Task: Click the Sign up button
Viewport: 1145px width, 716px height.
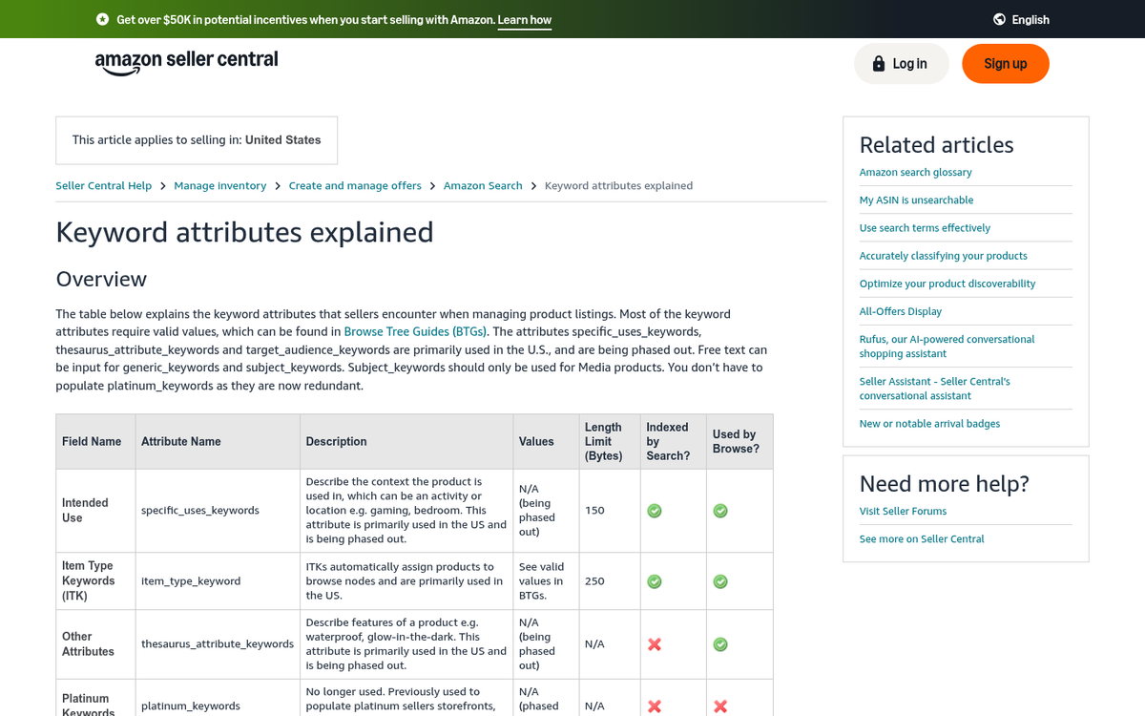Action: point(1006,63)
